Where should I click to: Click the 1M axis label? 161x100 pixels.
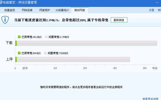[x=55, y=68]
